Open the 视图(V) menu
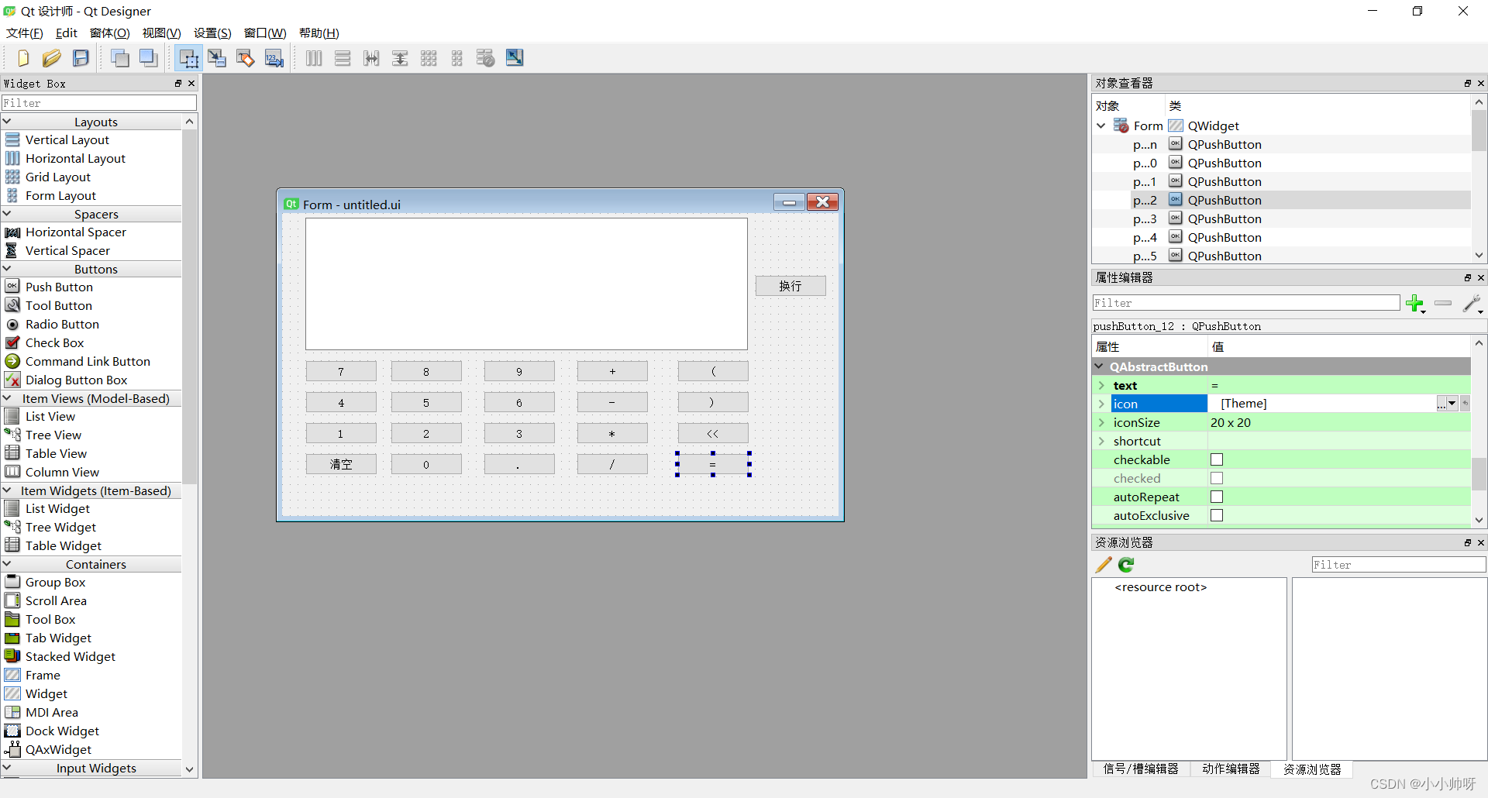1488x798 pixels. click(x=161, y=33)
